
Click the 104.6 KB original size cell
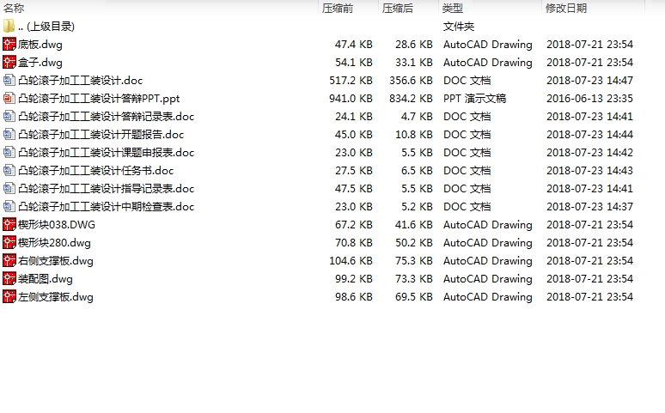tap(351, 261)
